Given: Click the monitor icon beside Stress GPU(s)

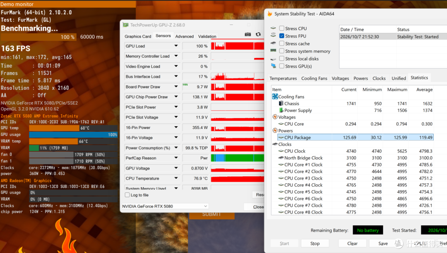Looking at the screenshot, I should pos(273,66).
